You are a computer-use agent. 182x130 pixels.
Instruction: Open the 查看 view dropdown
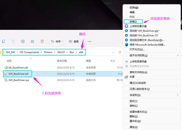pyautogui.click(x=75, y=41)
